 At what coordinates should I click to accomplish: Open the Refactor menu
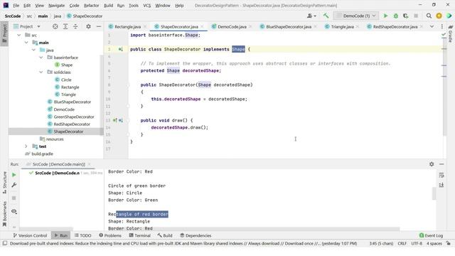[x=91, y=5]
